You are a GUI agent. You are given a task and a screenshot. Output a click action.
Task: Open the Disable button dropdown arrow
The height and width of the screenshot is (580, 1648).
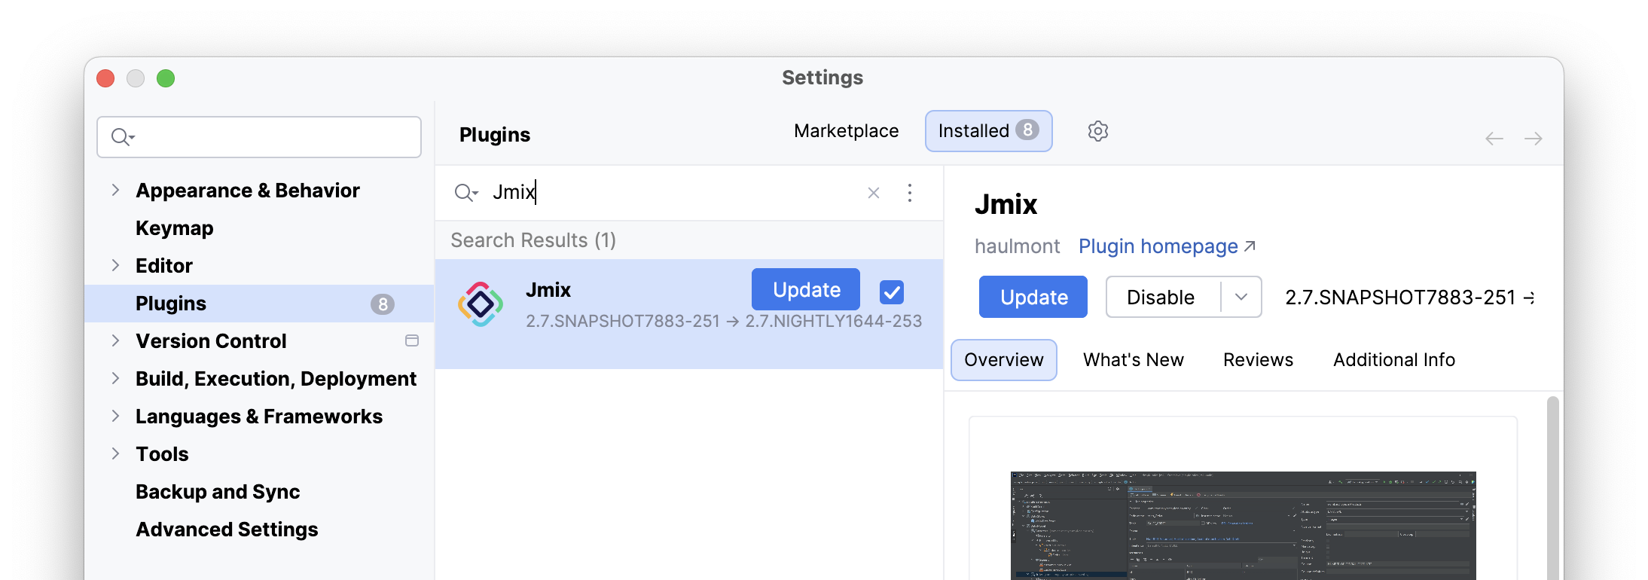coord(1241,297)
